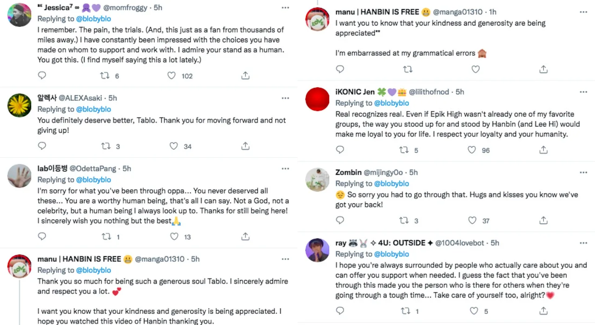Open Jessica's profile picture
This screenshot has height=325, width=595.
[20, 15]
